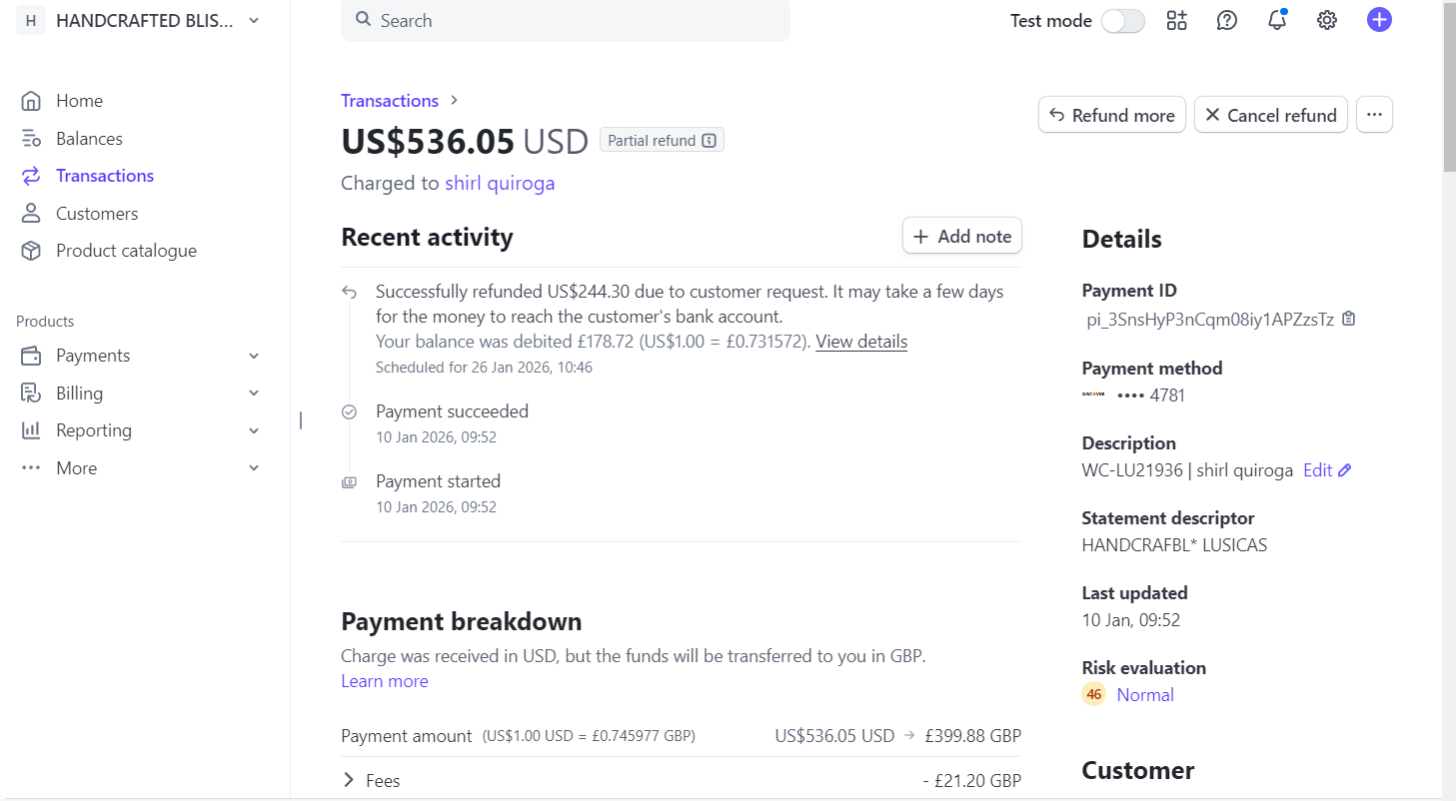Open the help question mark icon
Viewport: 1456px width, 801px height.
tap(1226, 20)
